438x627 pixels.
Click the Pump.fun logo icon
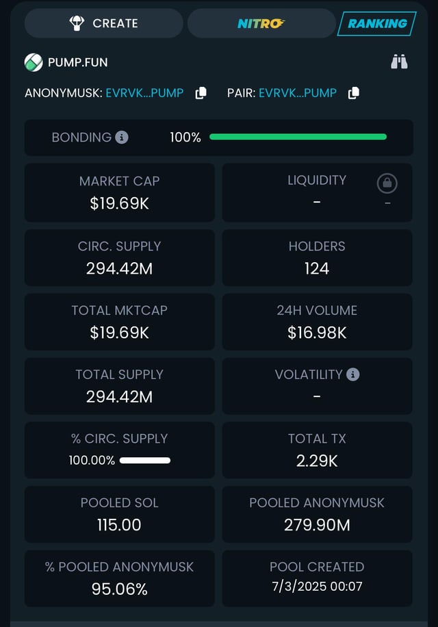(x=34, y=62)
